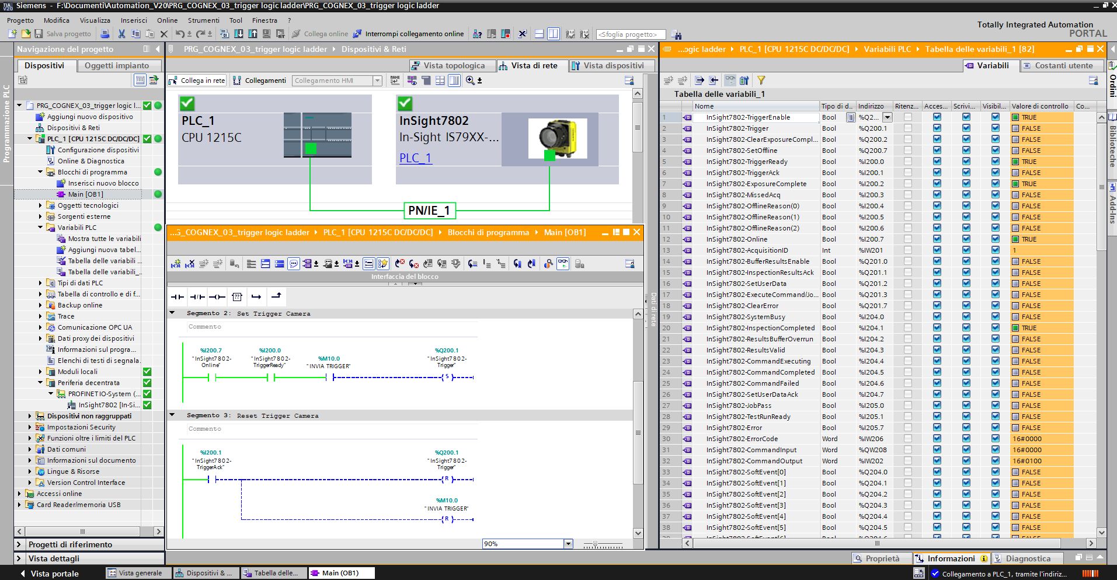Select Main [OB1] in project tree
The image size is (1117, 580).
pos(85,194)
